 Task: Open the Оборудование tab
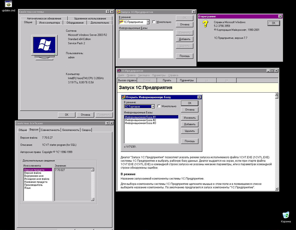75,23
